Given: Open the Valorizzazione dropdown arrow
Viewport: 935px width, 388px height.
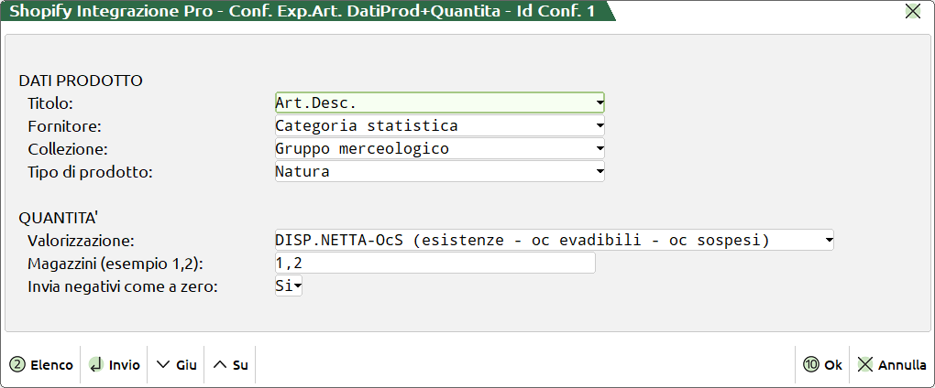Looking at the screenshot, I should 829,240.
